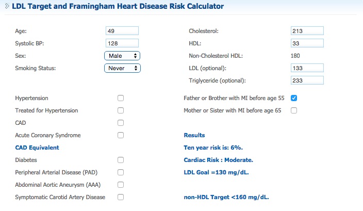The image size is (363, 211).
Task: Check Peripheral Arterial Disease (PAD) box
Action: click(121, 172)
